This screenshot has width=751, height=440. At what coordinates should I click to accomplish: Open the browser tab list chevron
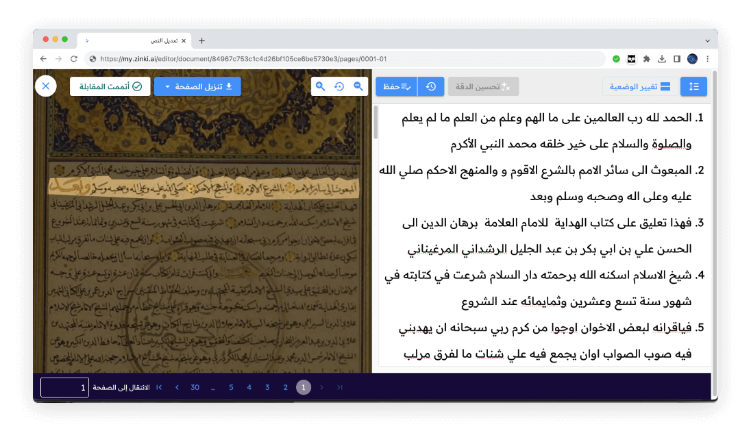[707, 40]
